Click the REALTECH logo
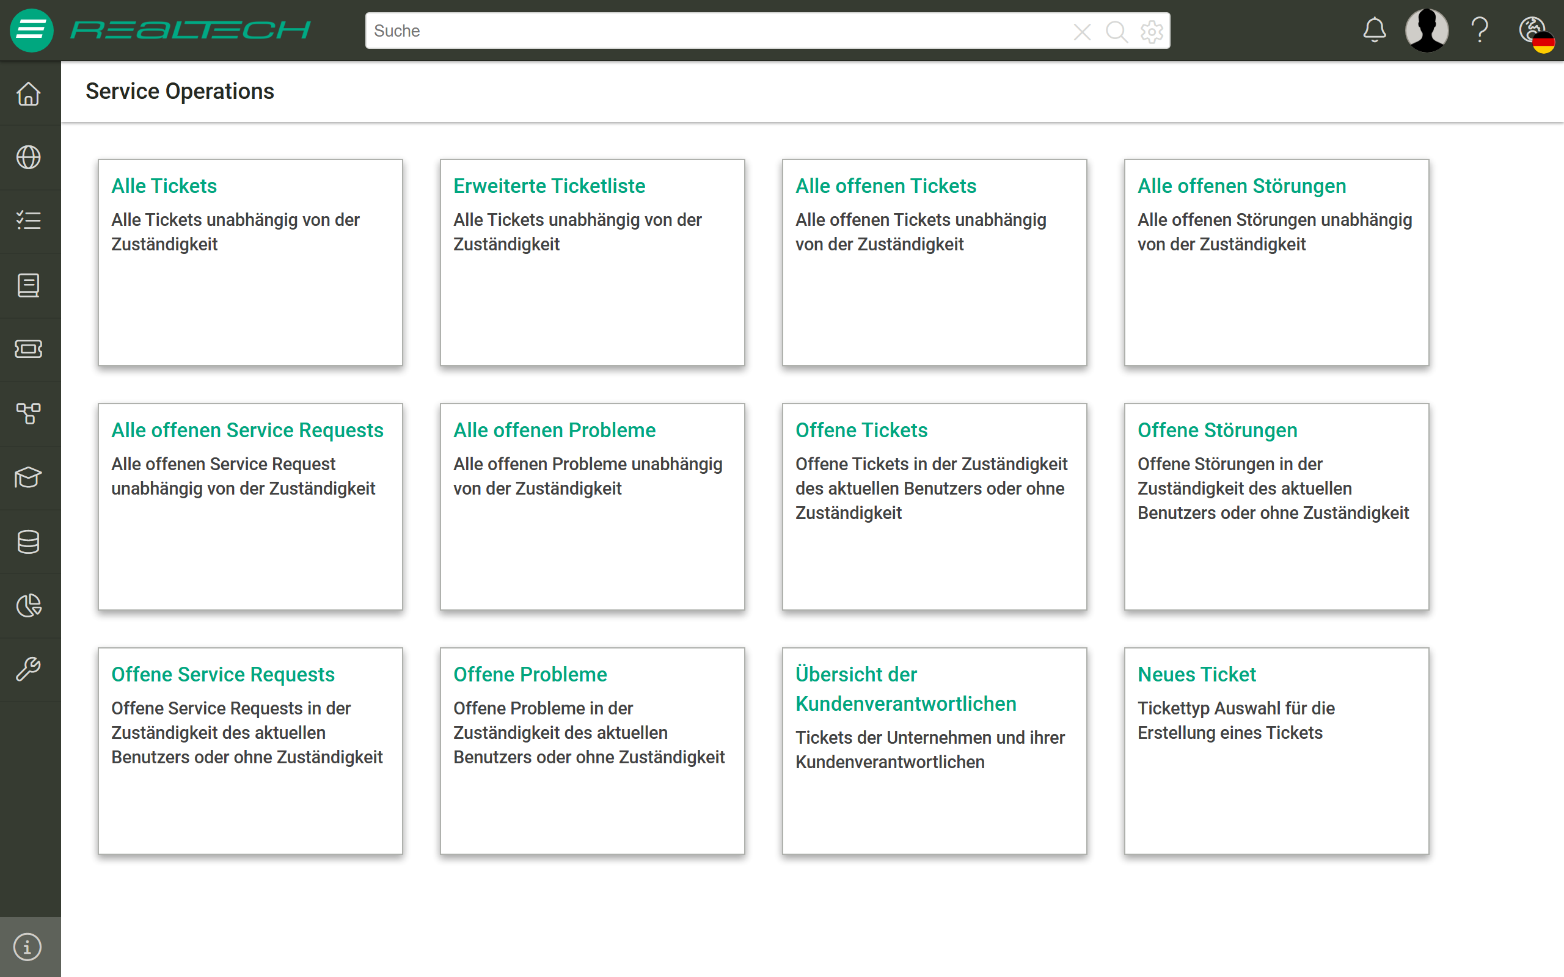The image size is (1564, 977). click(x=190, y=31)
